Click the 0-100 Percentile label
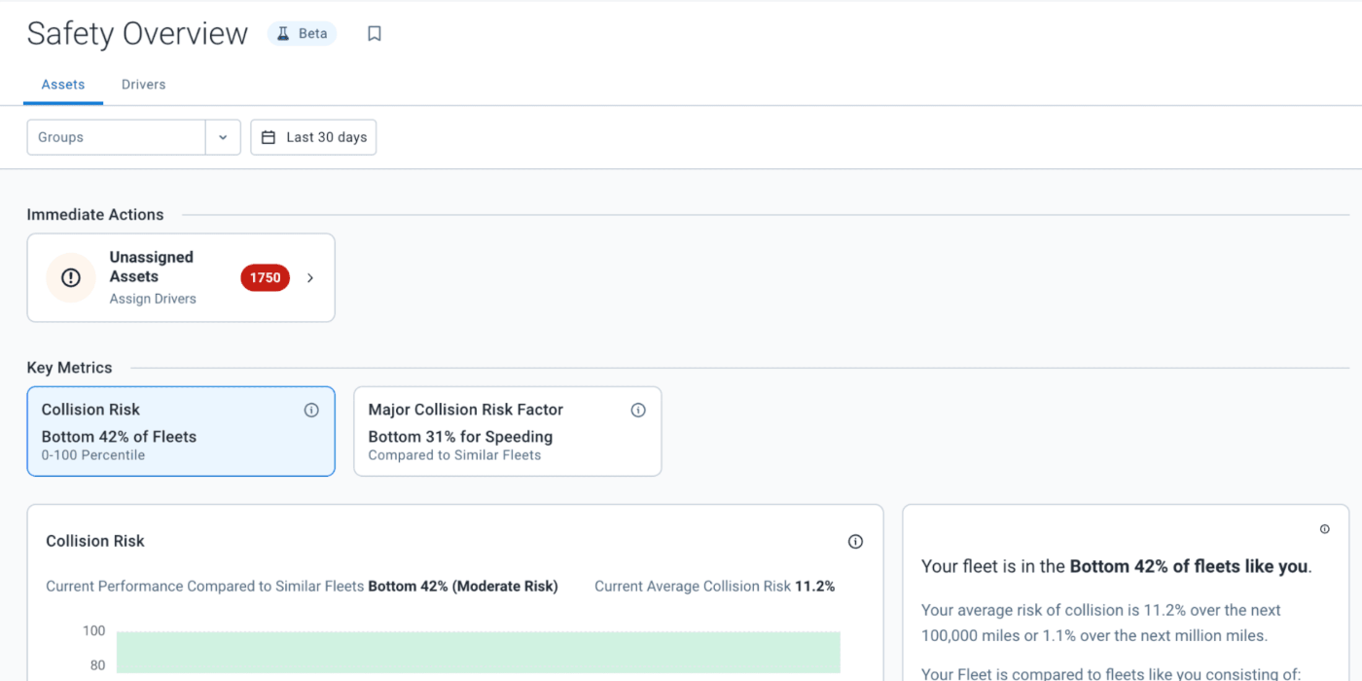Image resolution: width=1362 pixels, height=681 pixels. [x=93, y=455]
